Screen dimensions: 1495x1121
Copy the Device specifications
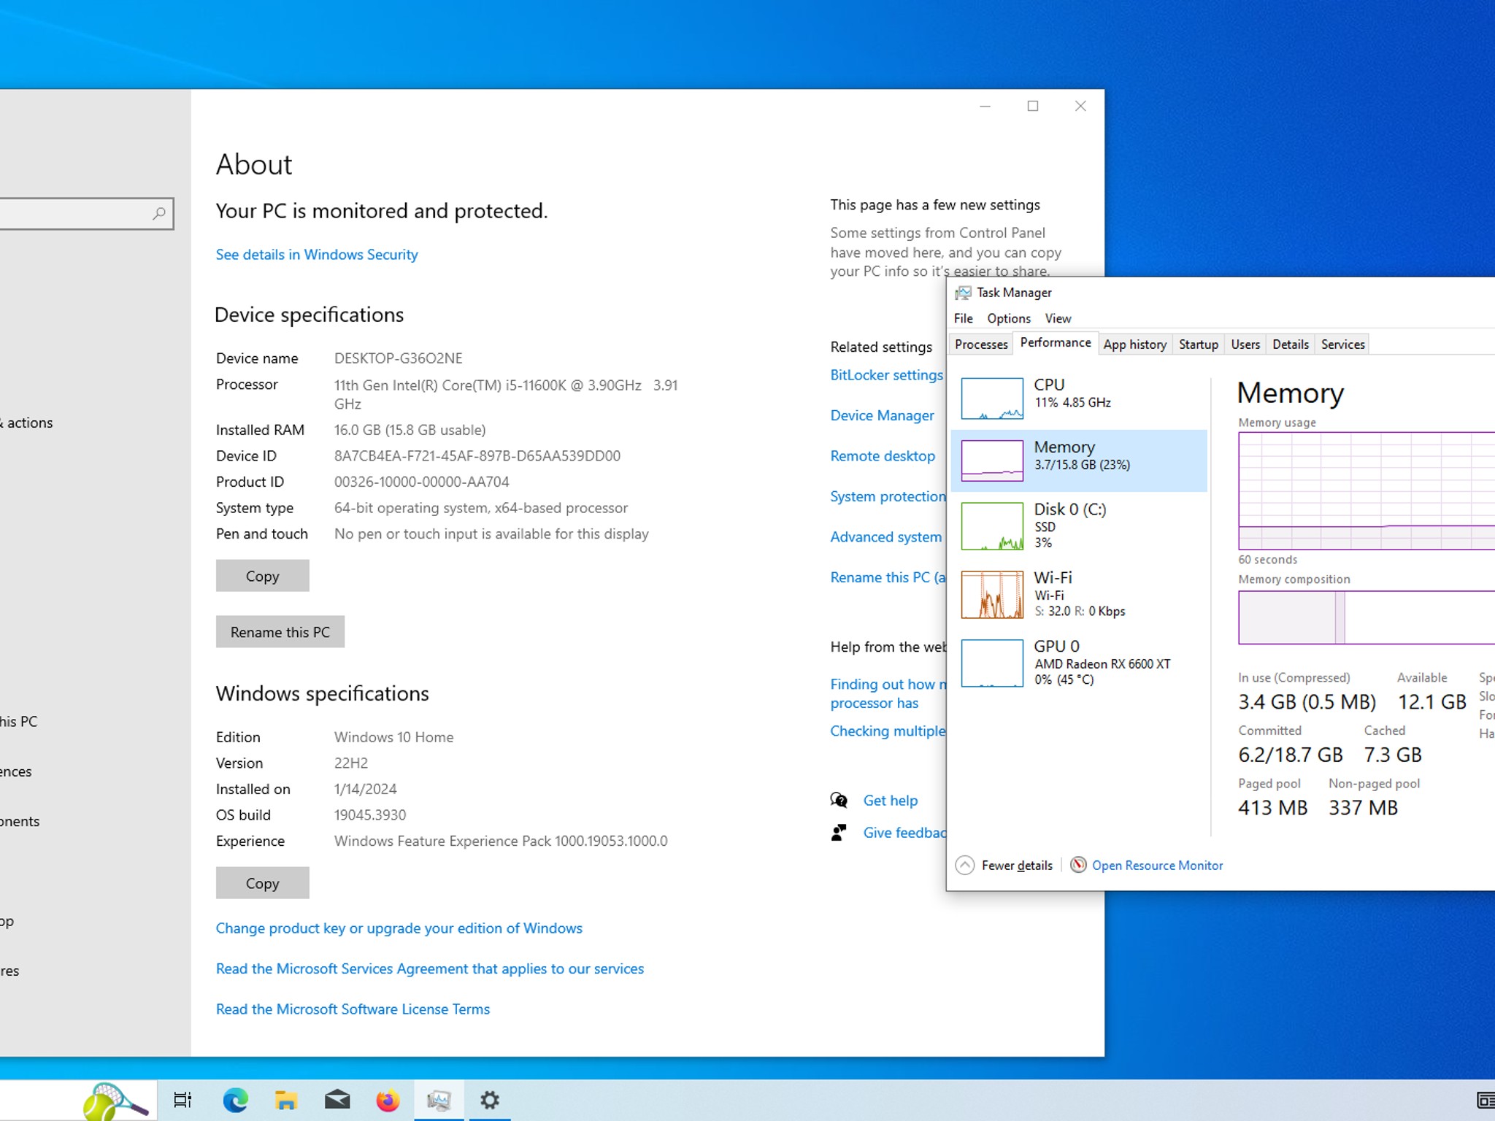[x=262, y=576]
